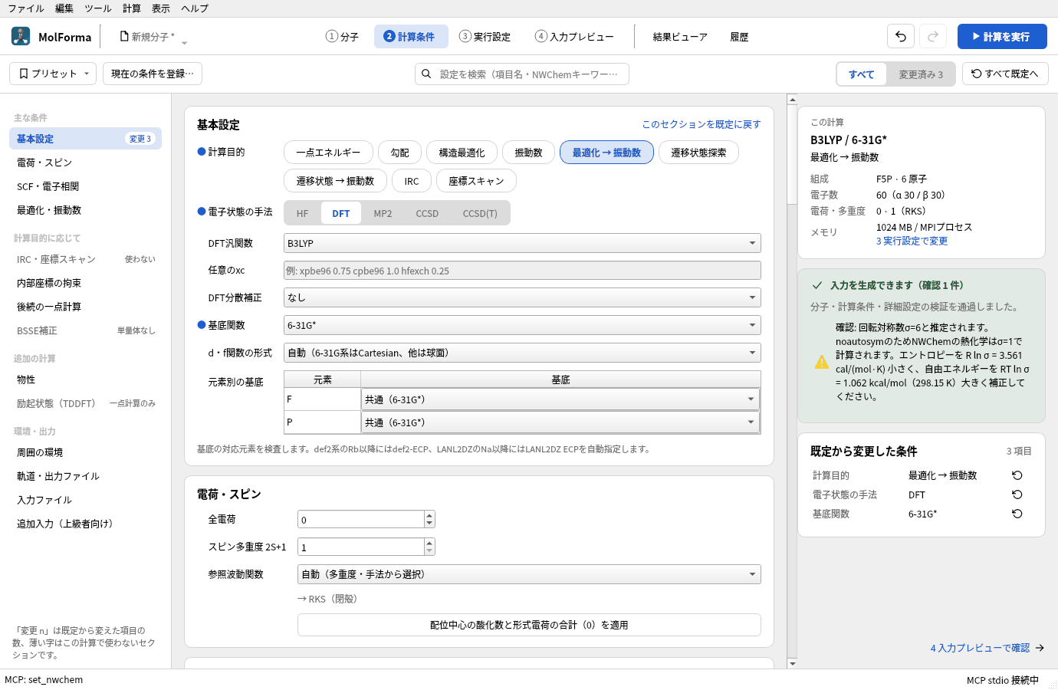Image resolution: width=1058 pixels, height=690 pixels.
Task: Open the DFT汎関数 B3LYP dropdown
Action: click(522, 243)
